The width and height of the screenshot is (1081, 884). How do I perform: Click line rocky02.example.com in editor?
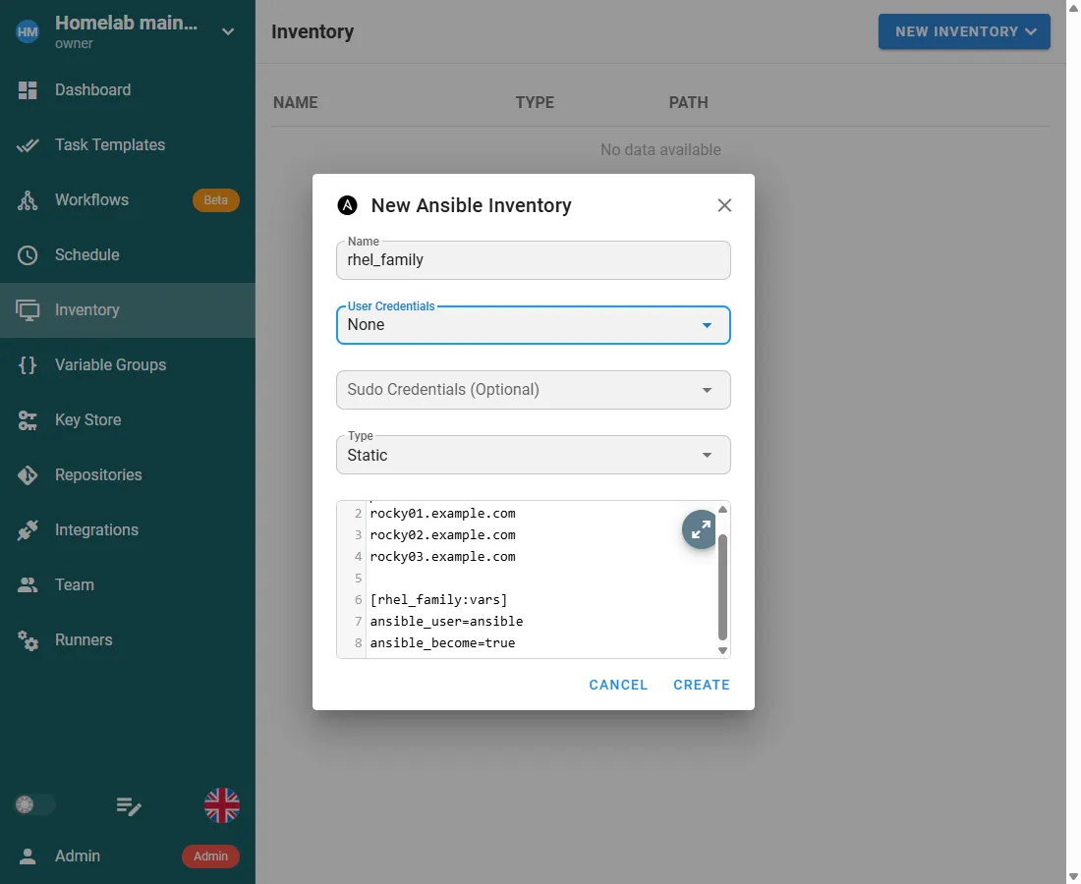pyautogui.click(x=442, y=534)
